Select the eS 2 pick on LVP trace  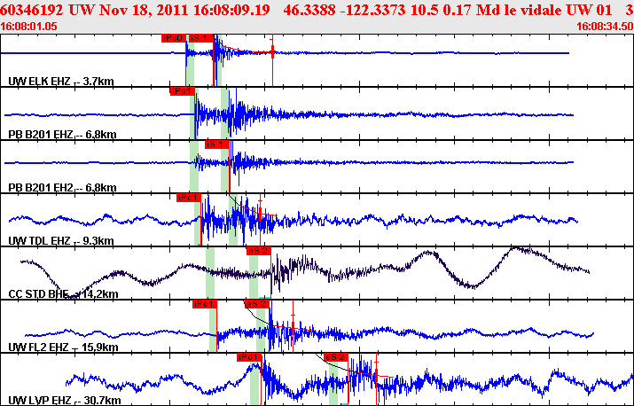(335, 357)
